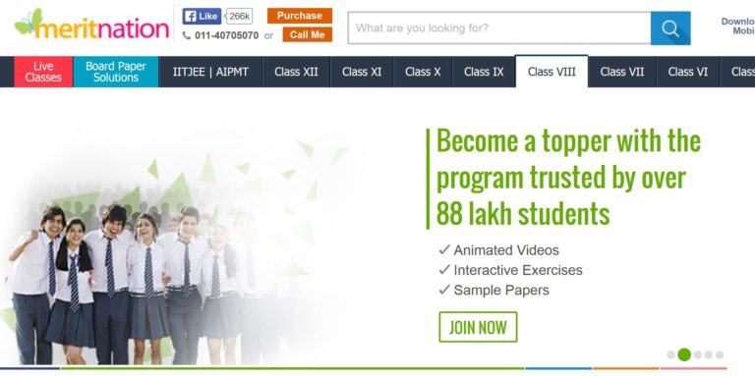Open the Class XII menu
The image size is (755, 376).
296,72
